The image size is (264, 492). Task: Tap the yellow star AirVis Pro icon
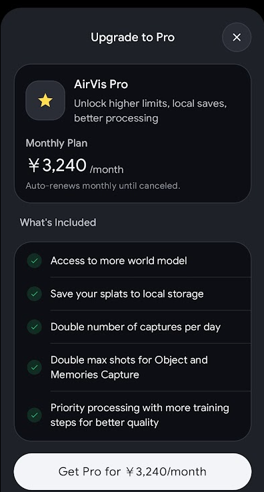[x=45, y=100]
